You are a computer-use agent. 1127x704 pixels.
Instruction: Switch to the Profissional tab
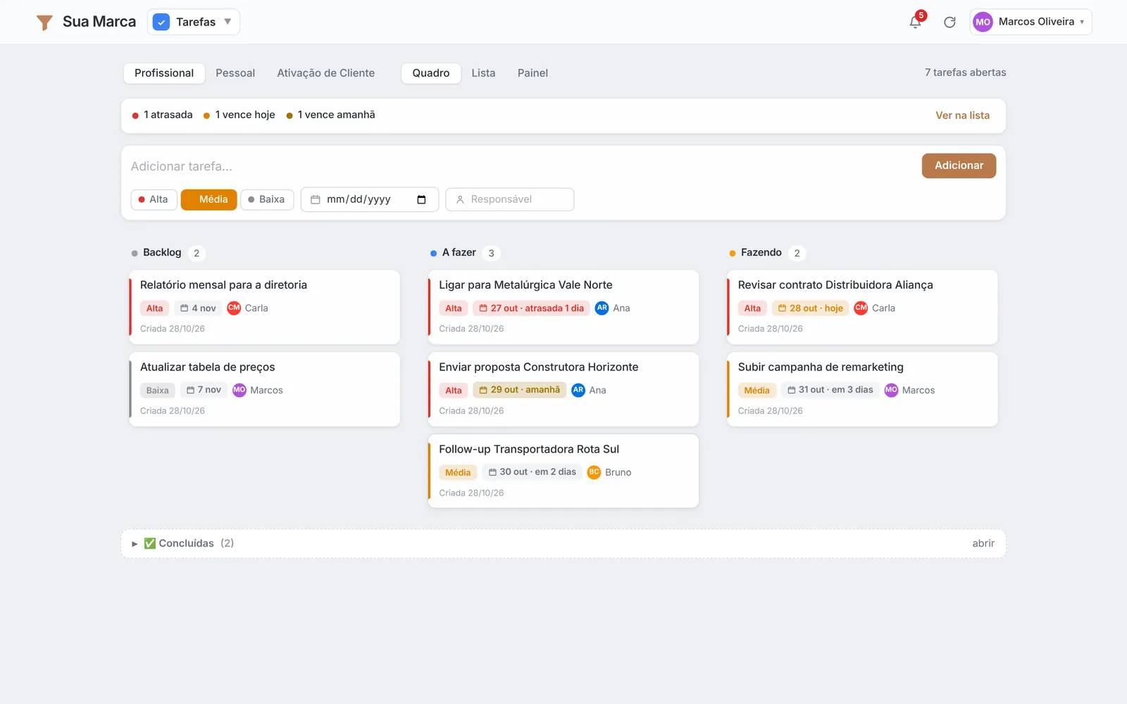point(164,73)
